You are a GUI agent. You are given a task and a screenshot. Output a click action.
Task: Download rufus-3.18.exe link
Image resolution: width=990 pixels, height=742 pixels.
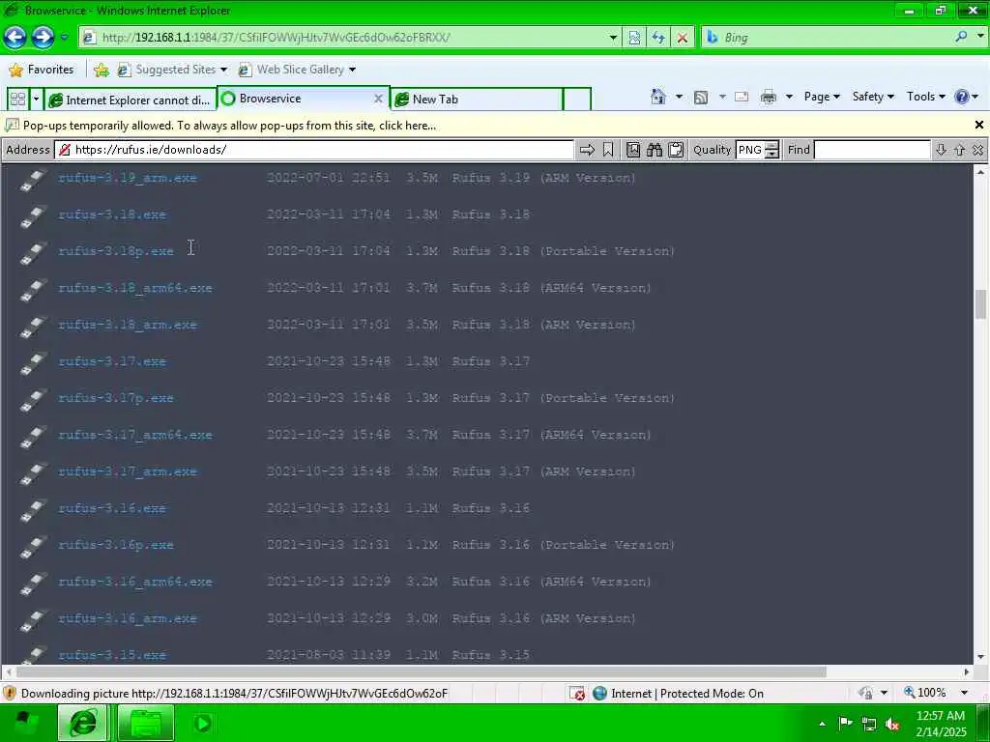pos(112,214)
